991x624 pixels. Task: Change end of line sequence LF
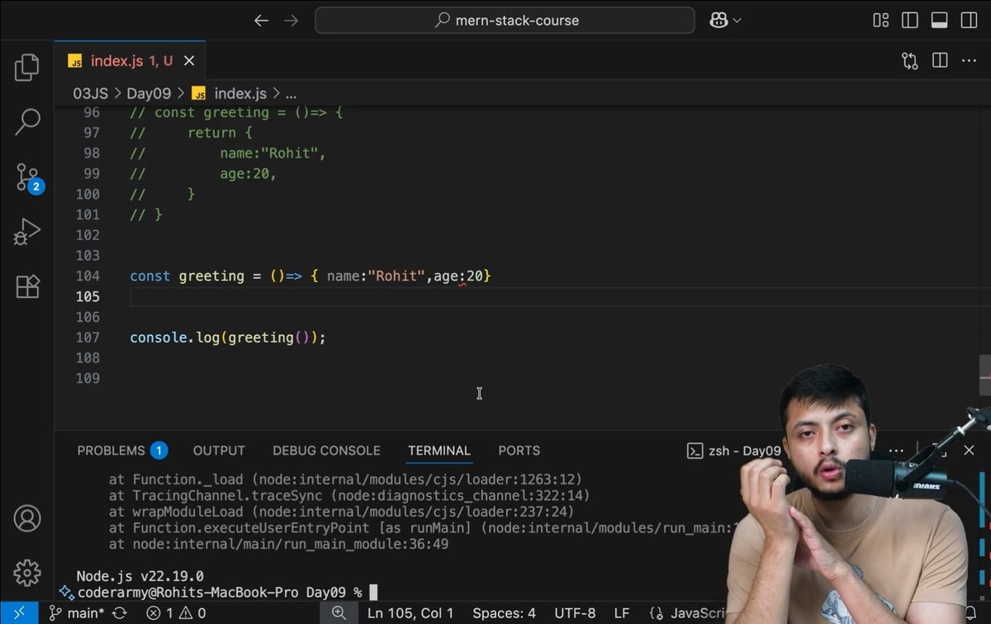(622, 613)
